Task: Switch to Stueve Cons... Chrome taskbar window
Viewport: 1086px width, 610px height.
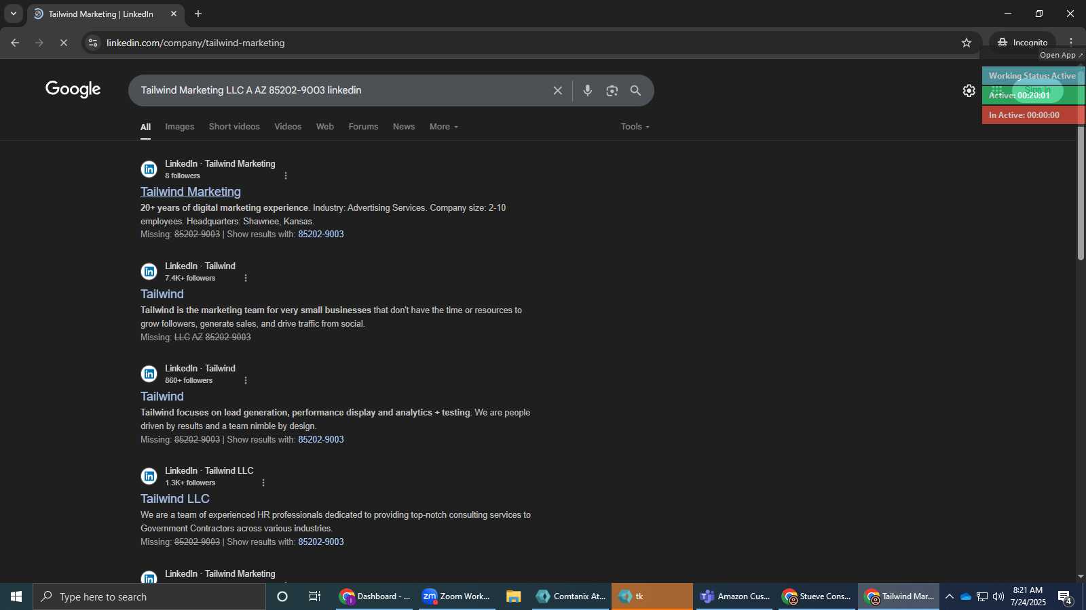Action: tap(817, 596)
